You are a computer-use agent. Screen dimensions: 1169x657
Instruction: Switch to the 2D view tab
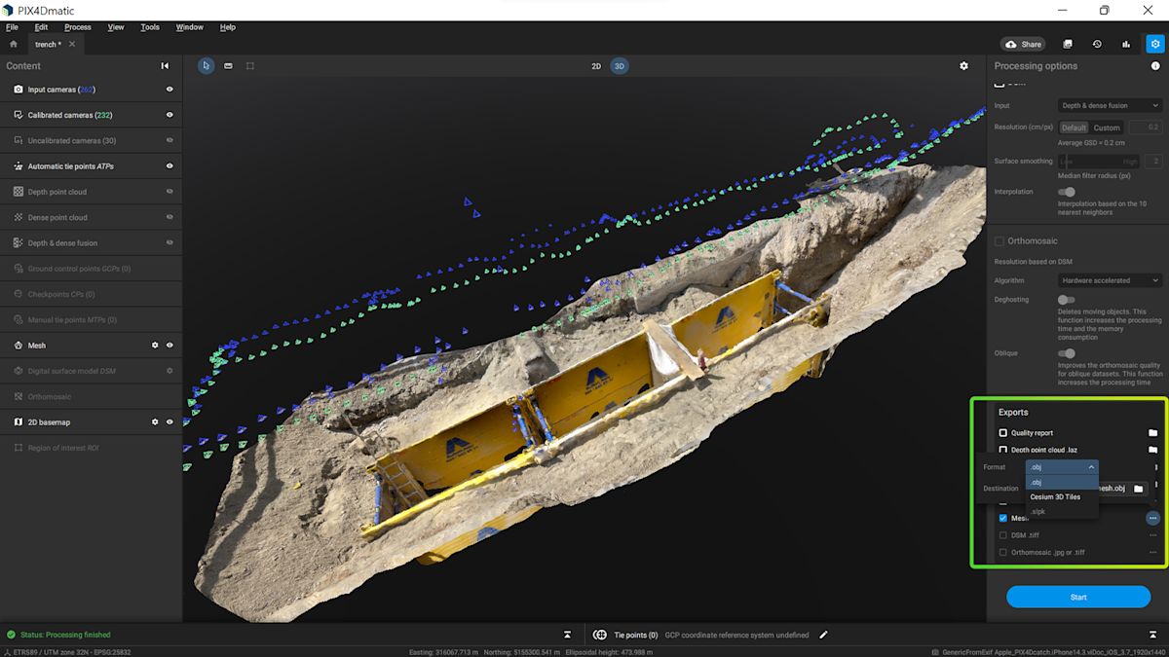pyautogui.click(x=596, y=65)
